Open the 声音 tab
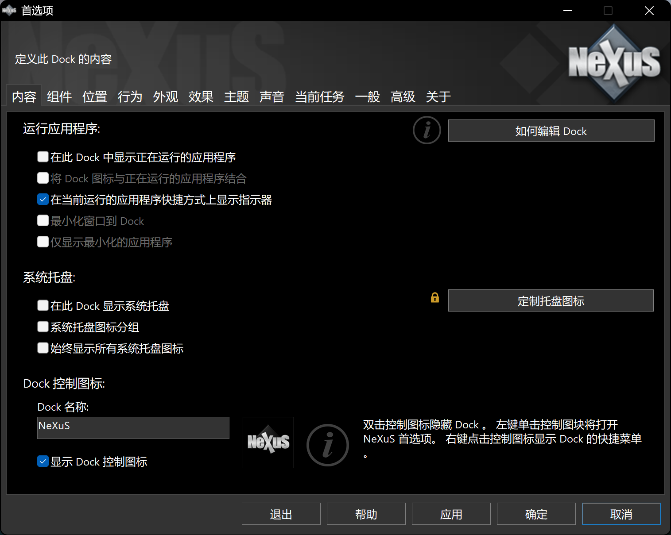This screenshot has width=671, height=535. pos(272,96)
